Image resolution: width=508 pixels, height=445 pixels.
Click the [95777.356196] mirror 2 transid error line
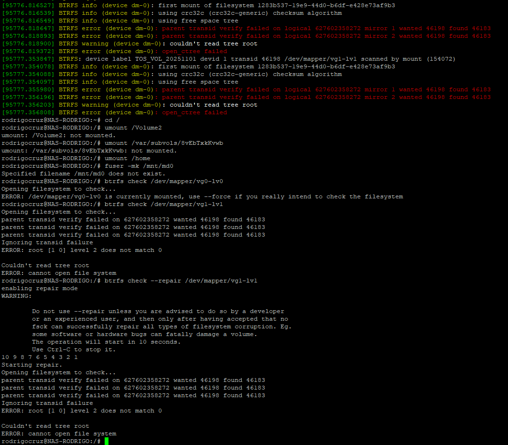[x=246, y=97]
